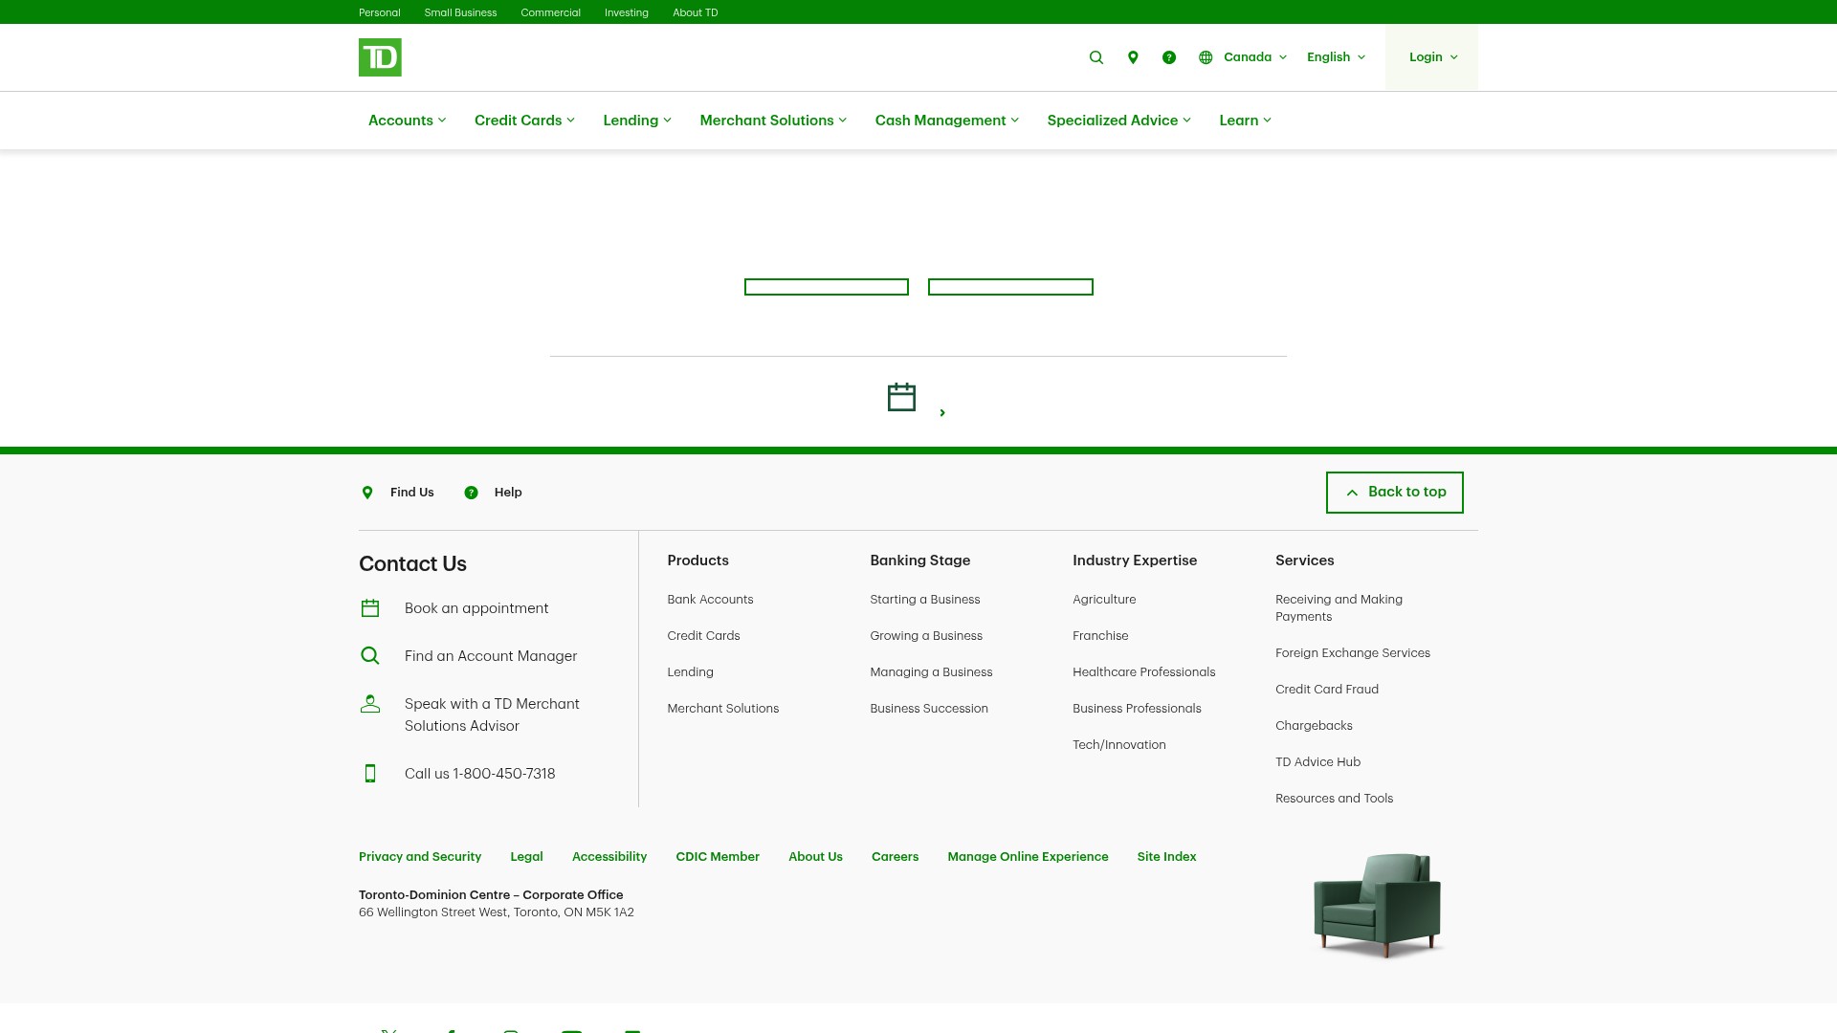Open the About TD section
This screenshot has height=1033, width=1837.
[696, 12]
